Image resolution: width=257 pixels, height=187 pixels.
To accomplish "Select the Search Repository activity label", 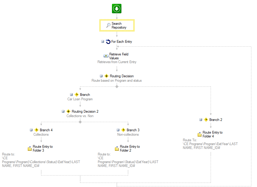I will [119, 26].
